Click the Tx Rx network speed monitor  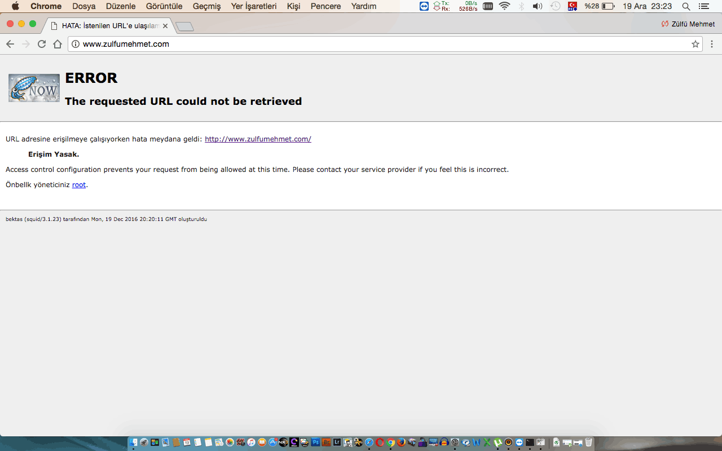pyautogui.click(x=455, y=6)
